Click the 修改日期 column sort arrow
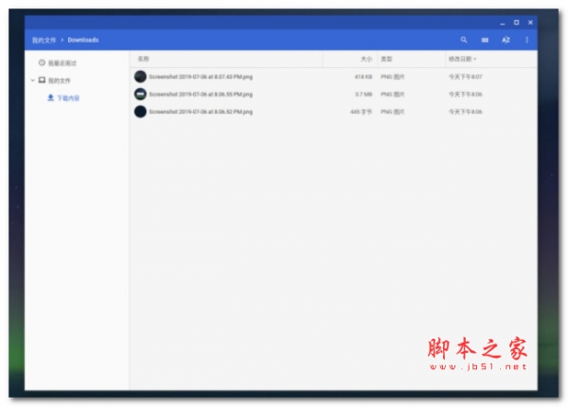 point(475,59)
